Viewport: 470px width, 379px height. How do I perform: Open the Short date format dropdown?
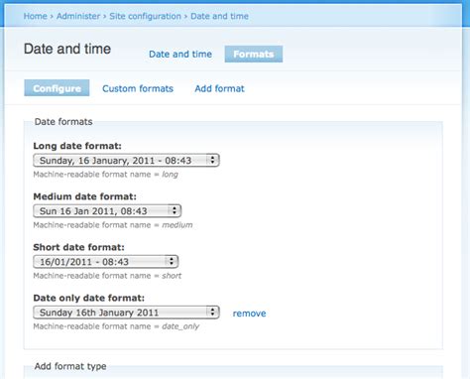tap(106, 262)
